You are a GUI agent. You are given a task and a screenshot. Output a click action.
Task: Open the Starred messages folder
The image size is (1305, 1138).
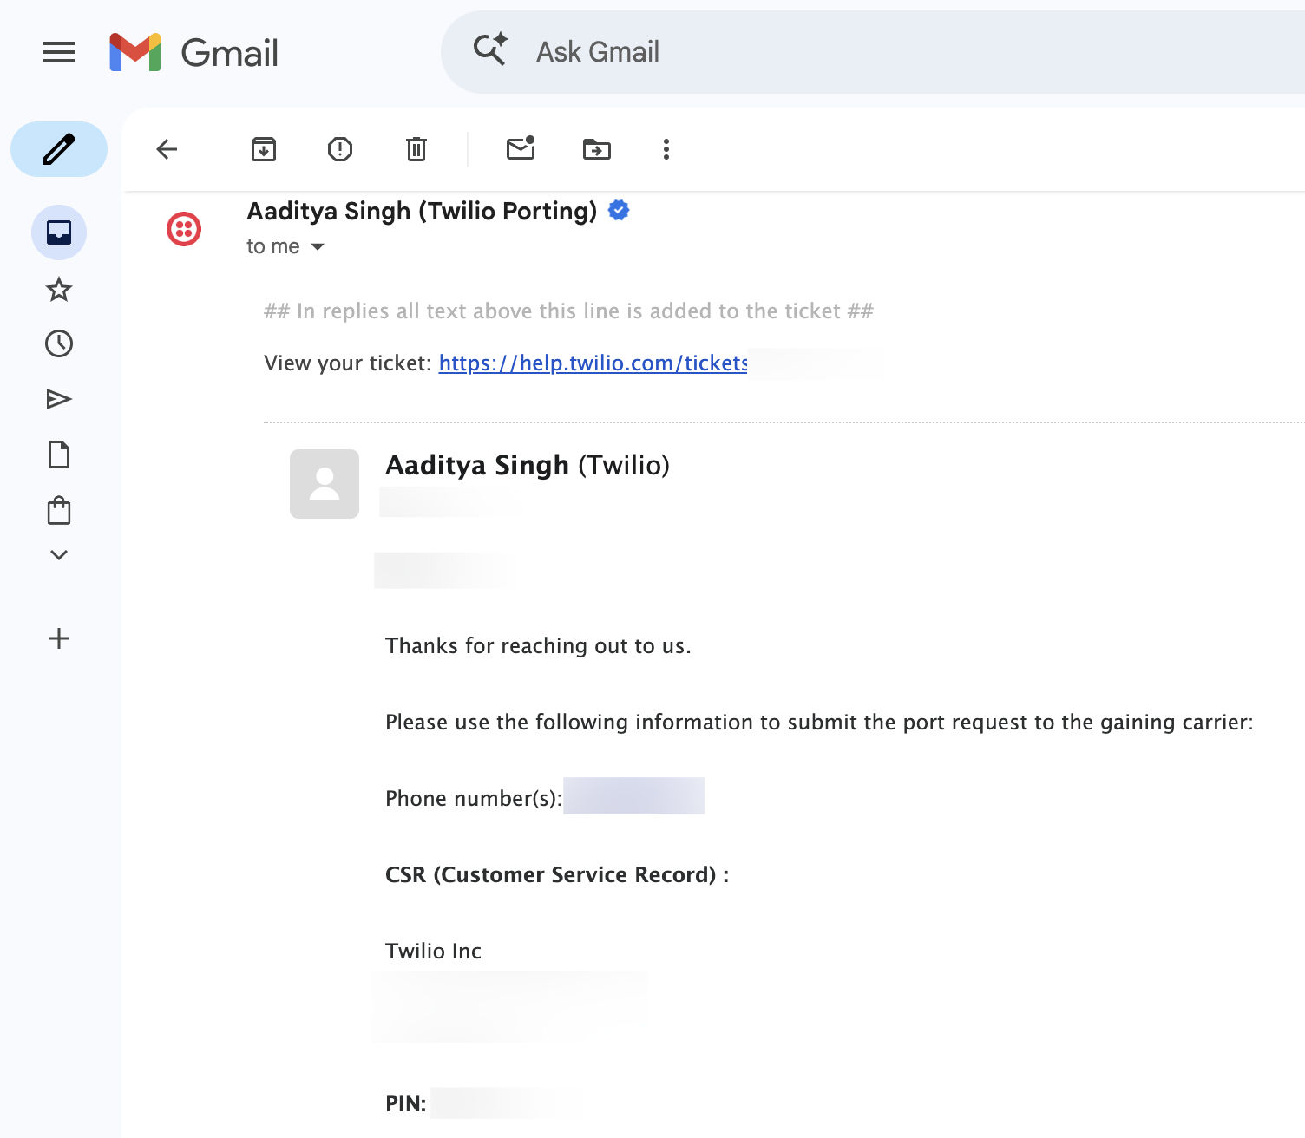tap(59, 289)
